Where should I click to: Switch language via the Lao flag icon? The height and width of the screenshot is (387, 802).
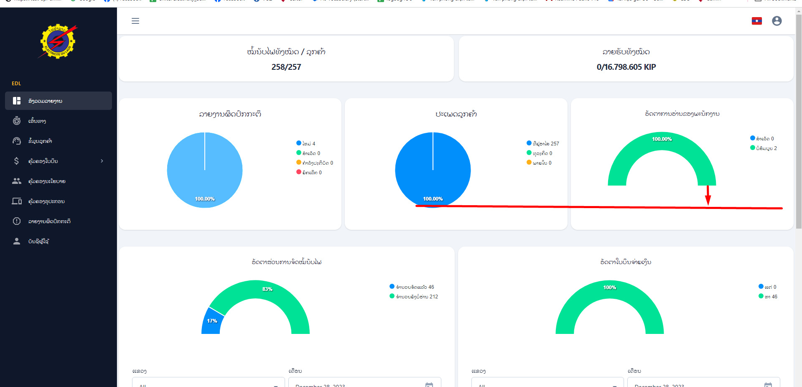point(757,21)
